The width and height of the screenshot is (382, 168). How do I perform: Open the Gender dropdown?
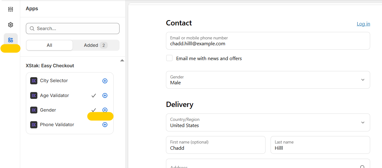click(268, 80)
